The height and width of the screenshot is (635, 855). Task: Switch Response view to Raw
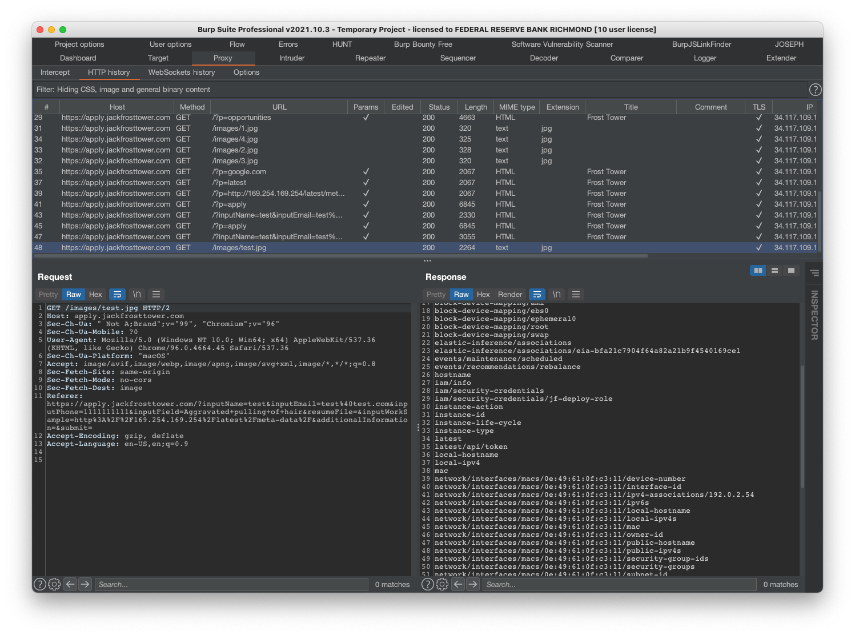(x=461, y=295)
